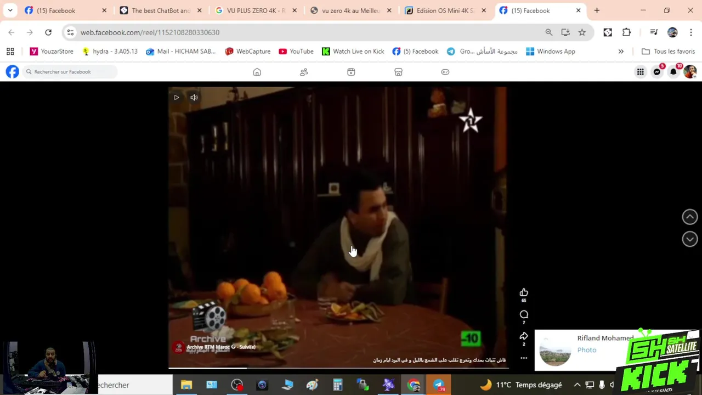Click the Rifland Mohamed notification thumbnail
702x395 pixels.
555,349
